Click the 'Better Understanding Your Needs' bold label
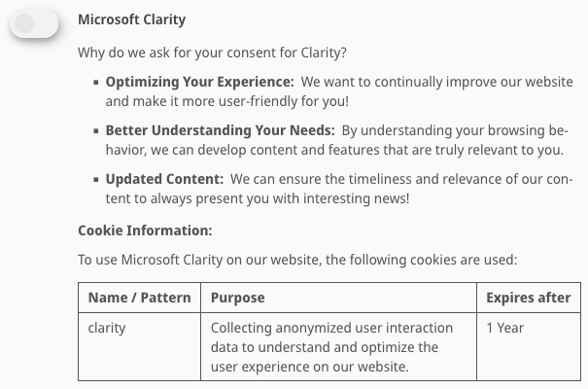Viewport: 588px width, 389px height. [x=220, y=131]
